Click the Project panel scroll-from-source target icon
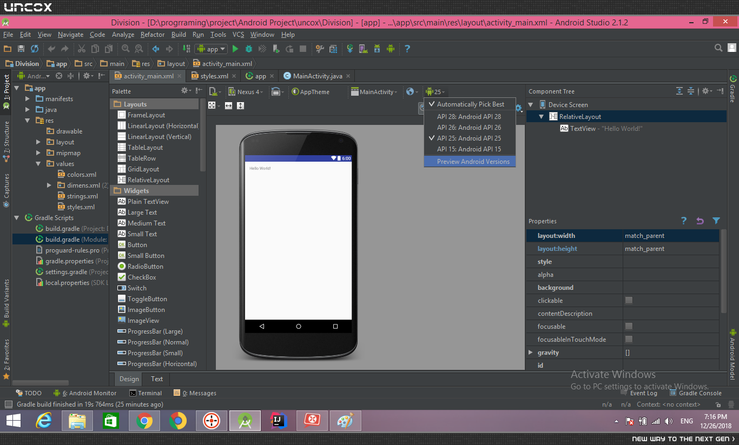Screen dimensions: 739x445 click(60, 76)
